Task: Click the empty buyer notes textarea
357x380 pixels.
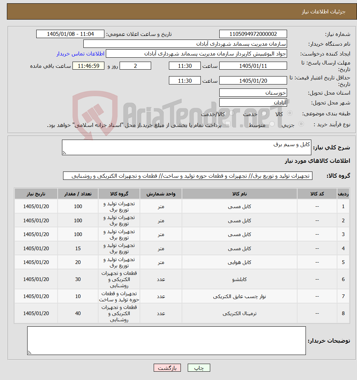Action: (166, 340)
